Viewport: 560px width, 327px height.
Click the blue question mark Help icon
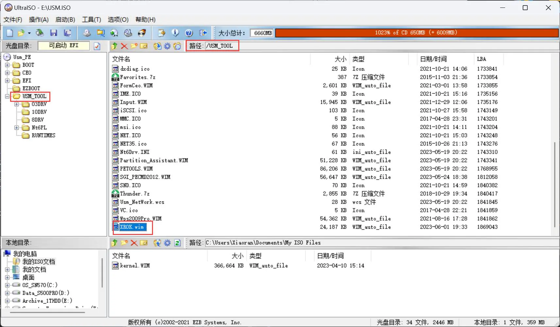pos(189,33)
